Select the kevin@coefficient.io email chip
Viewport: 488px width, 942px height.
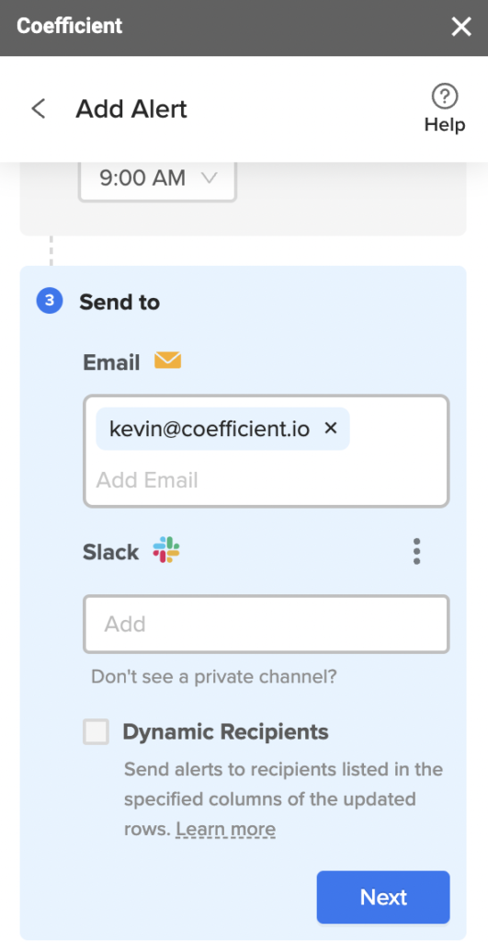[210, 429]
